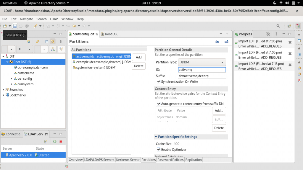
Task: Open the LDAP menu in menu bar
Action: pyautogui.click(x=54, y=19)
